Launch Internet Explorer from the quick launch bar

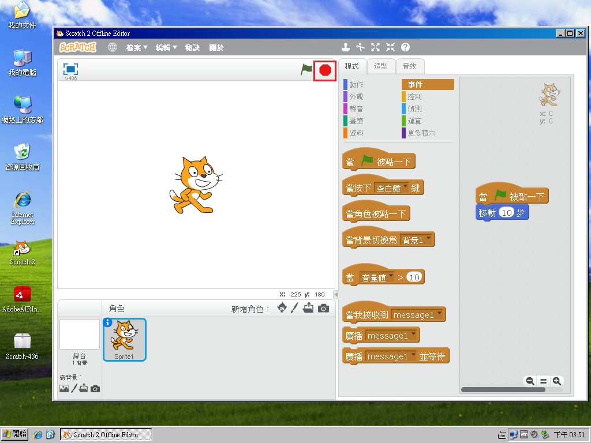point(38,435)
